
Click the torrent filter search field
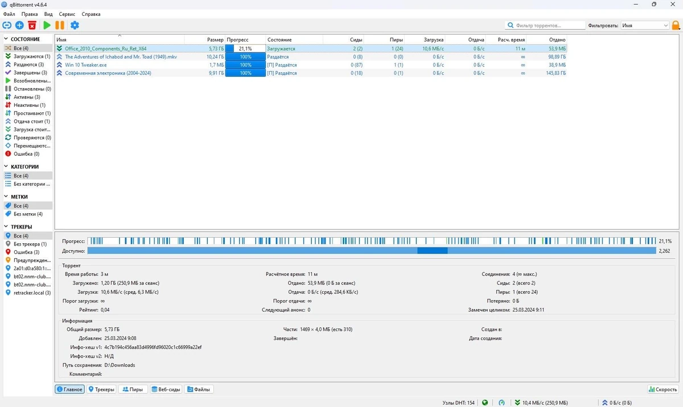click(x=545, y=25)
